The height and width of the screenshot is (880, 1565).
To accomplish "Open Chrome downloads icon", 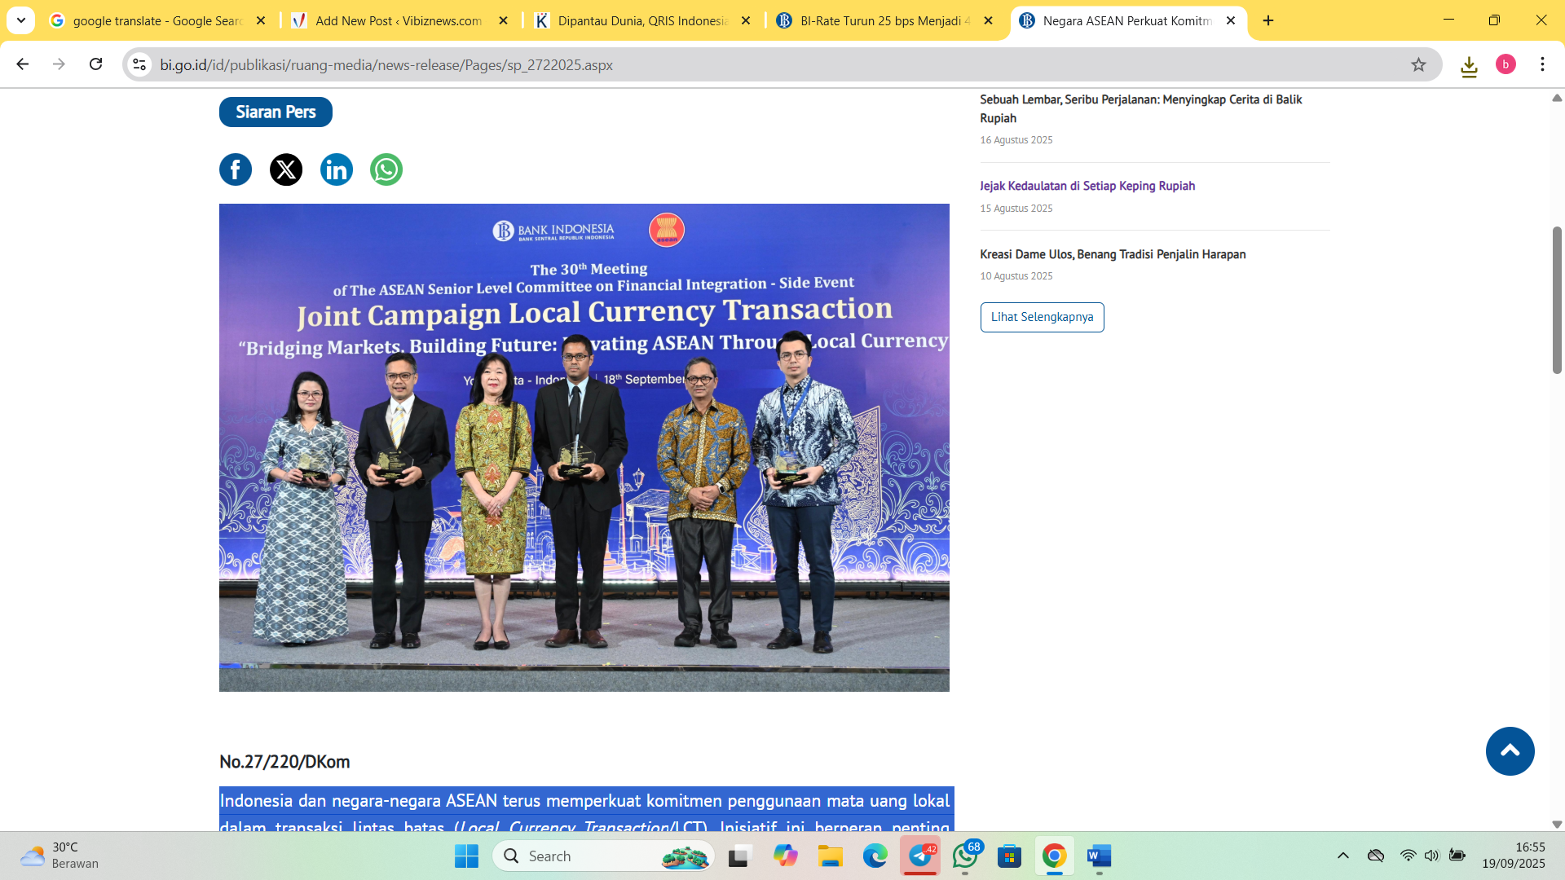I will pos(1469,65).
